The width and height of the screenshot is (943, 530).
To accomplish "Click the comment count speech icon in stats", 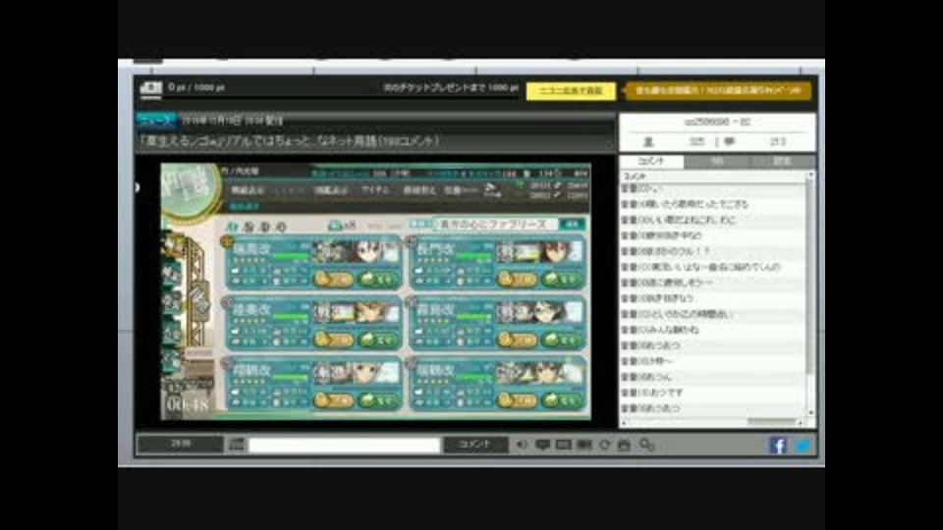I will 730,141.
